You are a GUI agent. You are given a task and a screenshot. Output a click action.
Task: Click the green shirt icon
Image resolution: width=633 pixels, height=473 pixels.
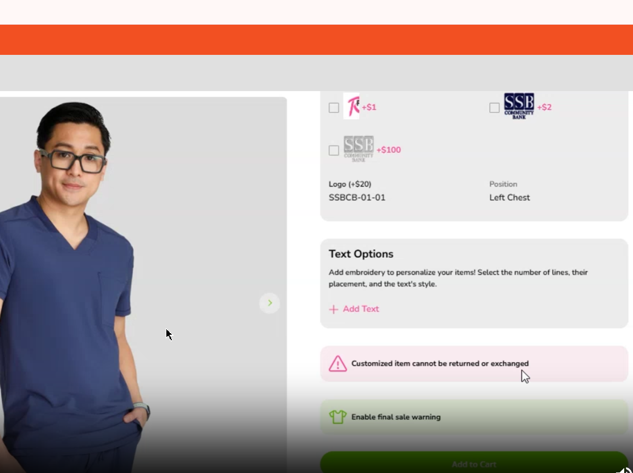(338, 417)
